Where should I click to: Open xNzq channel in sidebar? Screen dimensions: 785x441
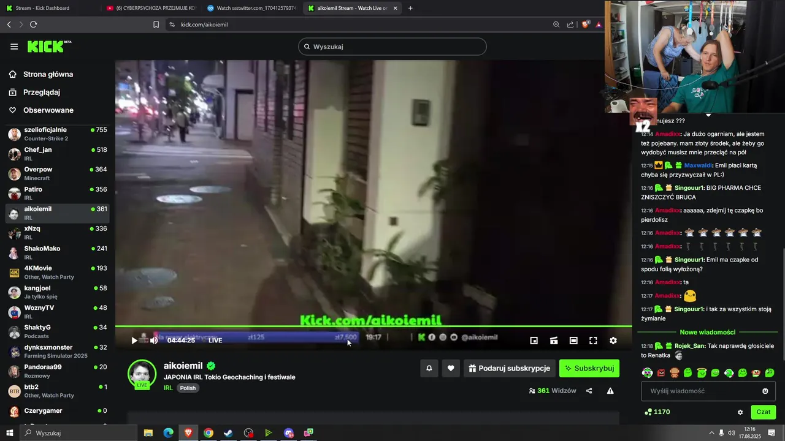58,233
